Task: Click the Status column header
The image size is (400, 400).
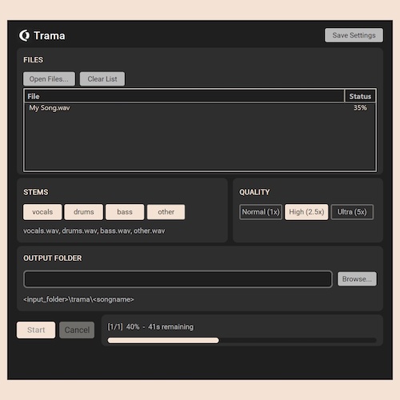Action: (360, 96)
